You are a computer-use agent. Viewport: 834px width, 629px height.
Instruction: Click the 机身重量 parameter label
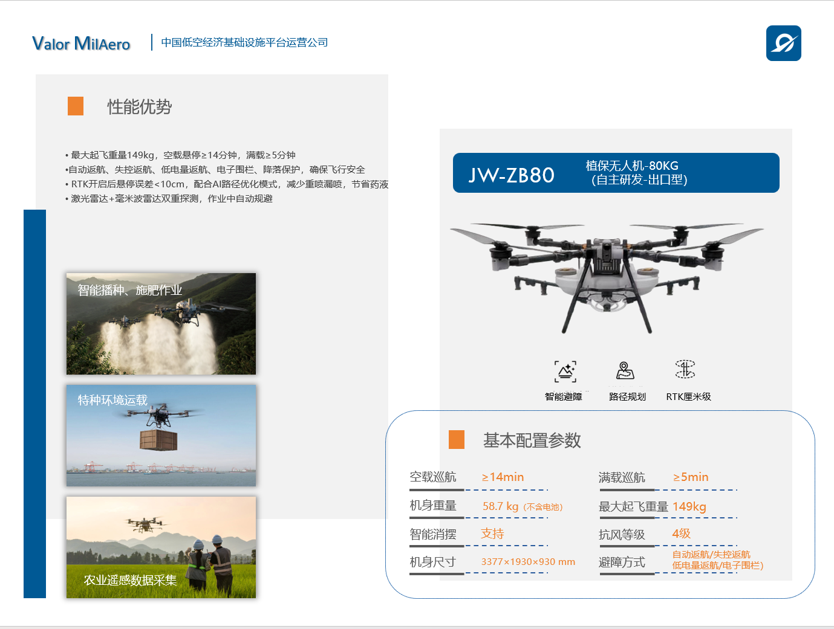point(433,505)
